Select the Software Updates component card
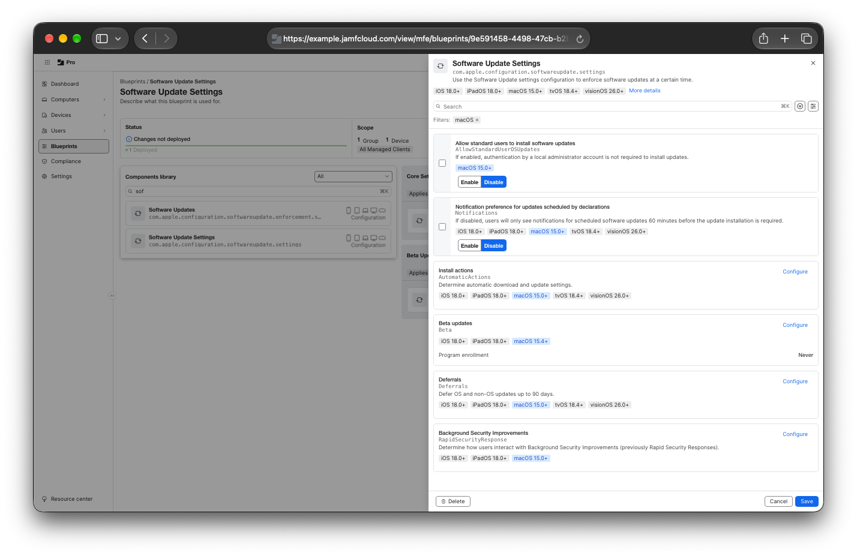The height and width of the screenshot is (556, 857). [x=258, y=214]
